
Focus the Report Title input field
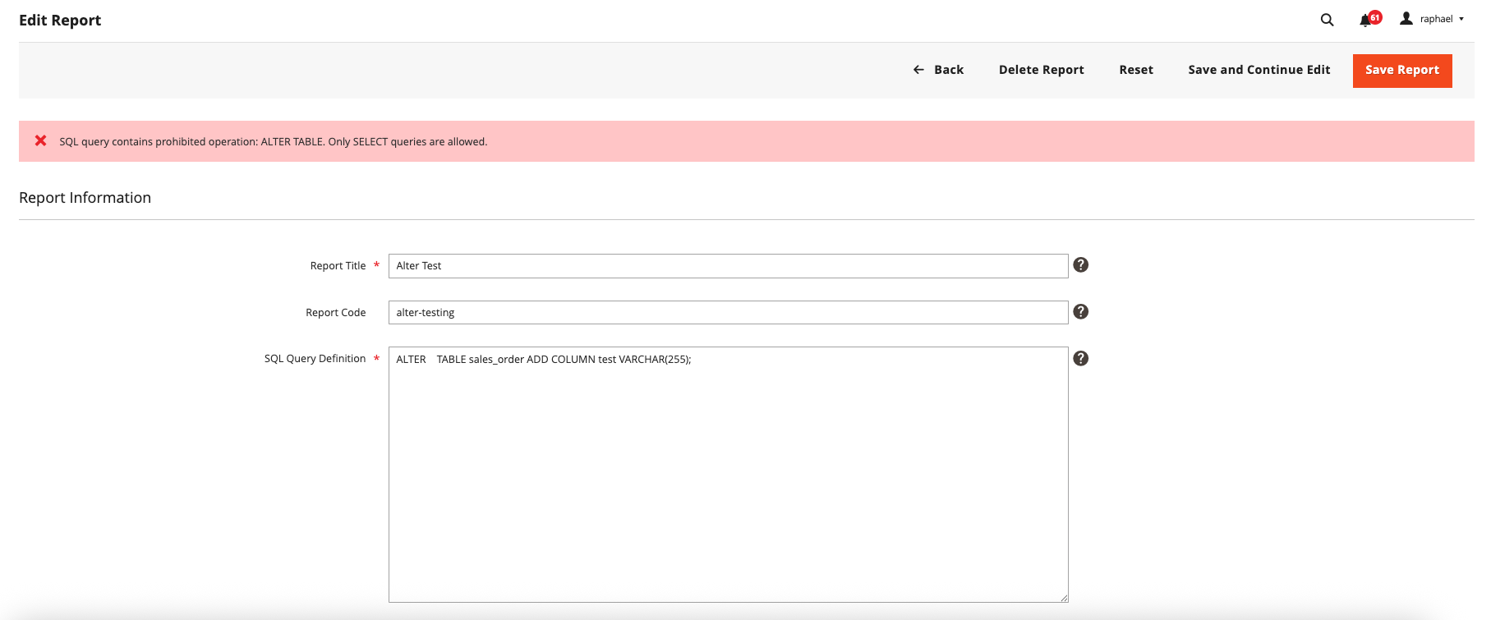click(x=728, y=266)
